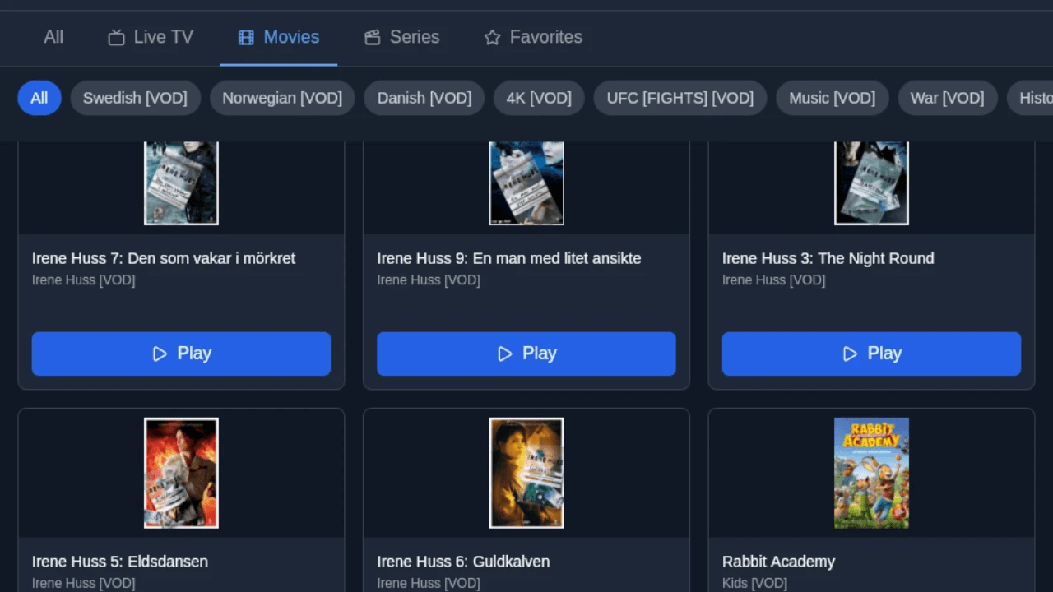Select the Music [VOD] category
This screenshot has width=1053, height=592.
click(832, 98)
